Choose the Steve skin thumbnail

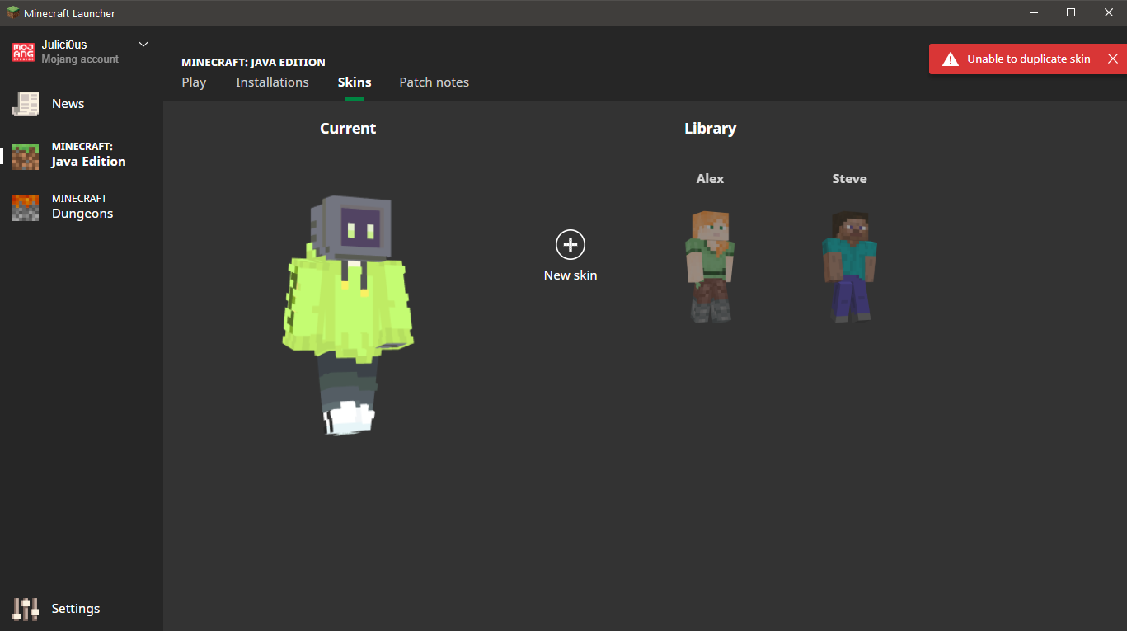[x=849, y=266]
